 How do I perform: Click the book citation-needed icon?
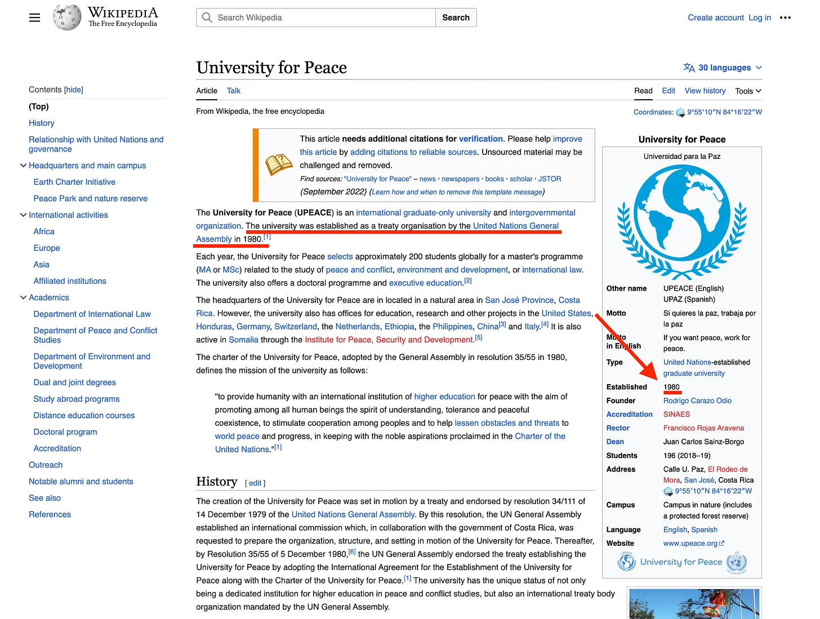(x=279, y=165)
